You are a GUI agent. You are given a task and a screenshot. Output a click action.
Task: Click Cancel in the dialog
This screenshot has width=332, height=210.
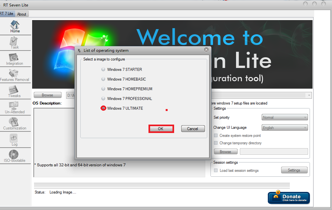193,129
